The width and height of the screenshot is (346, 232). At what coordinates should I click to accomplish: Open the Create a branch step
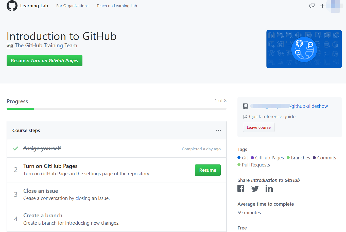tap(43, 216)
